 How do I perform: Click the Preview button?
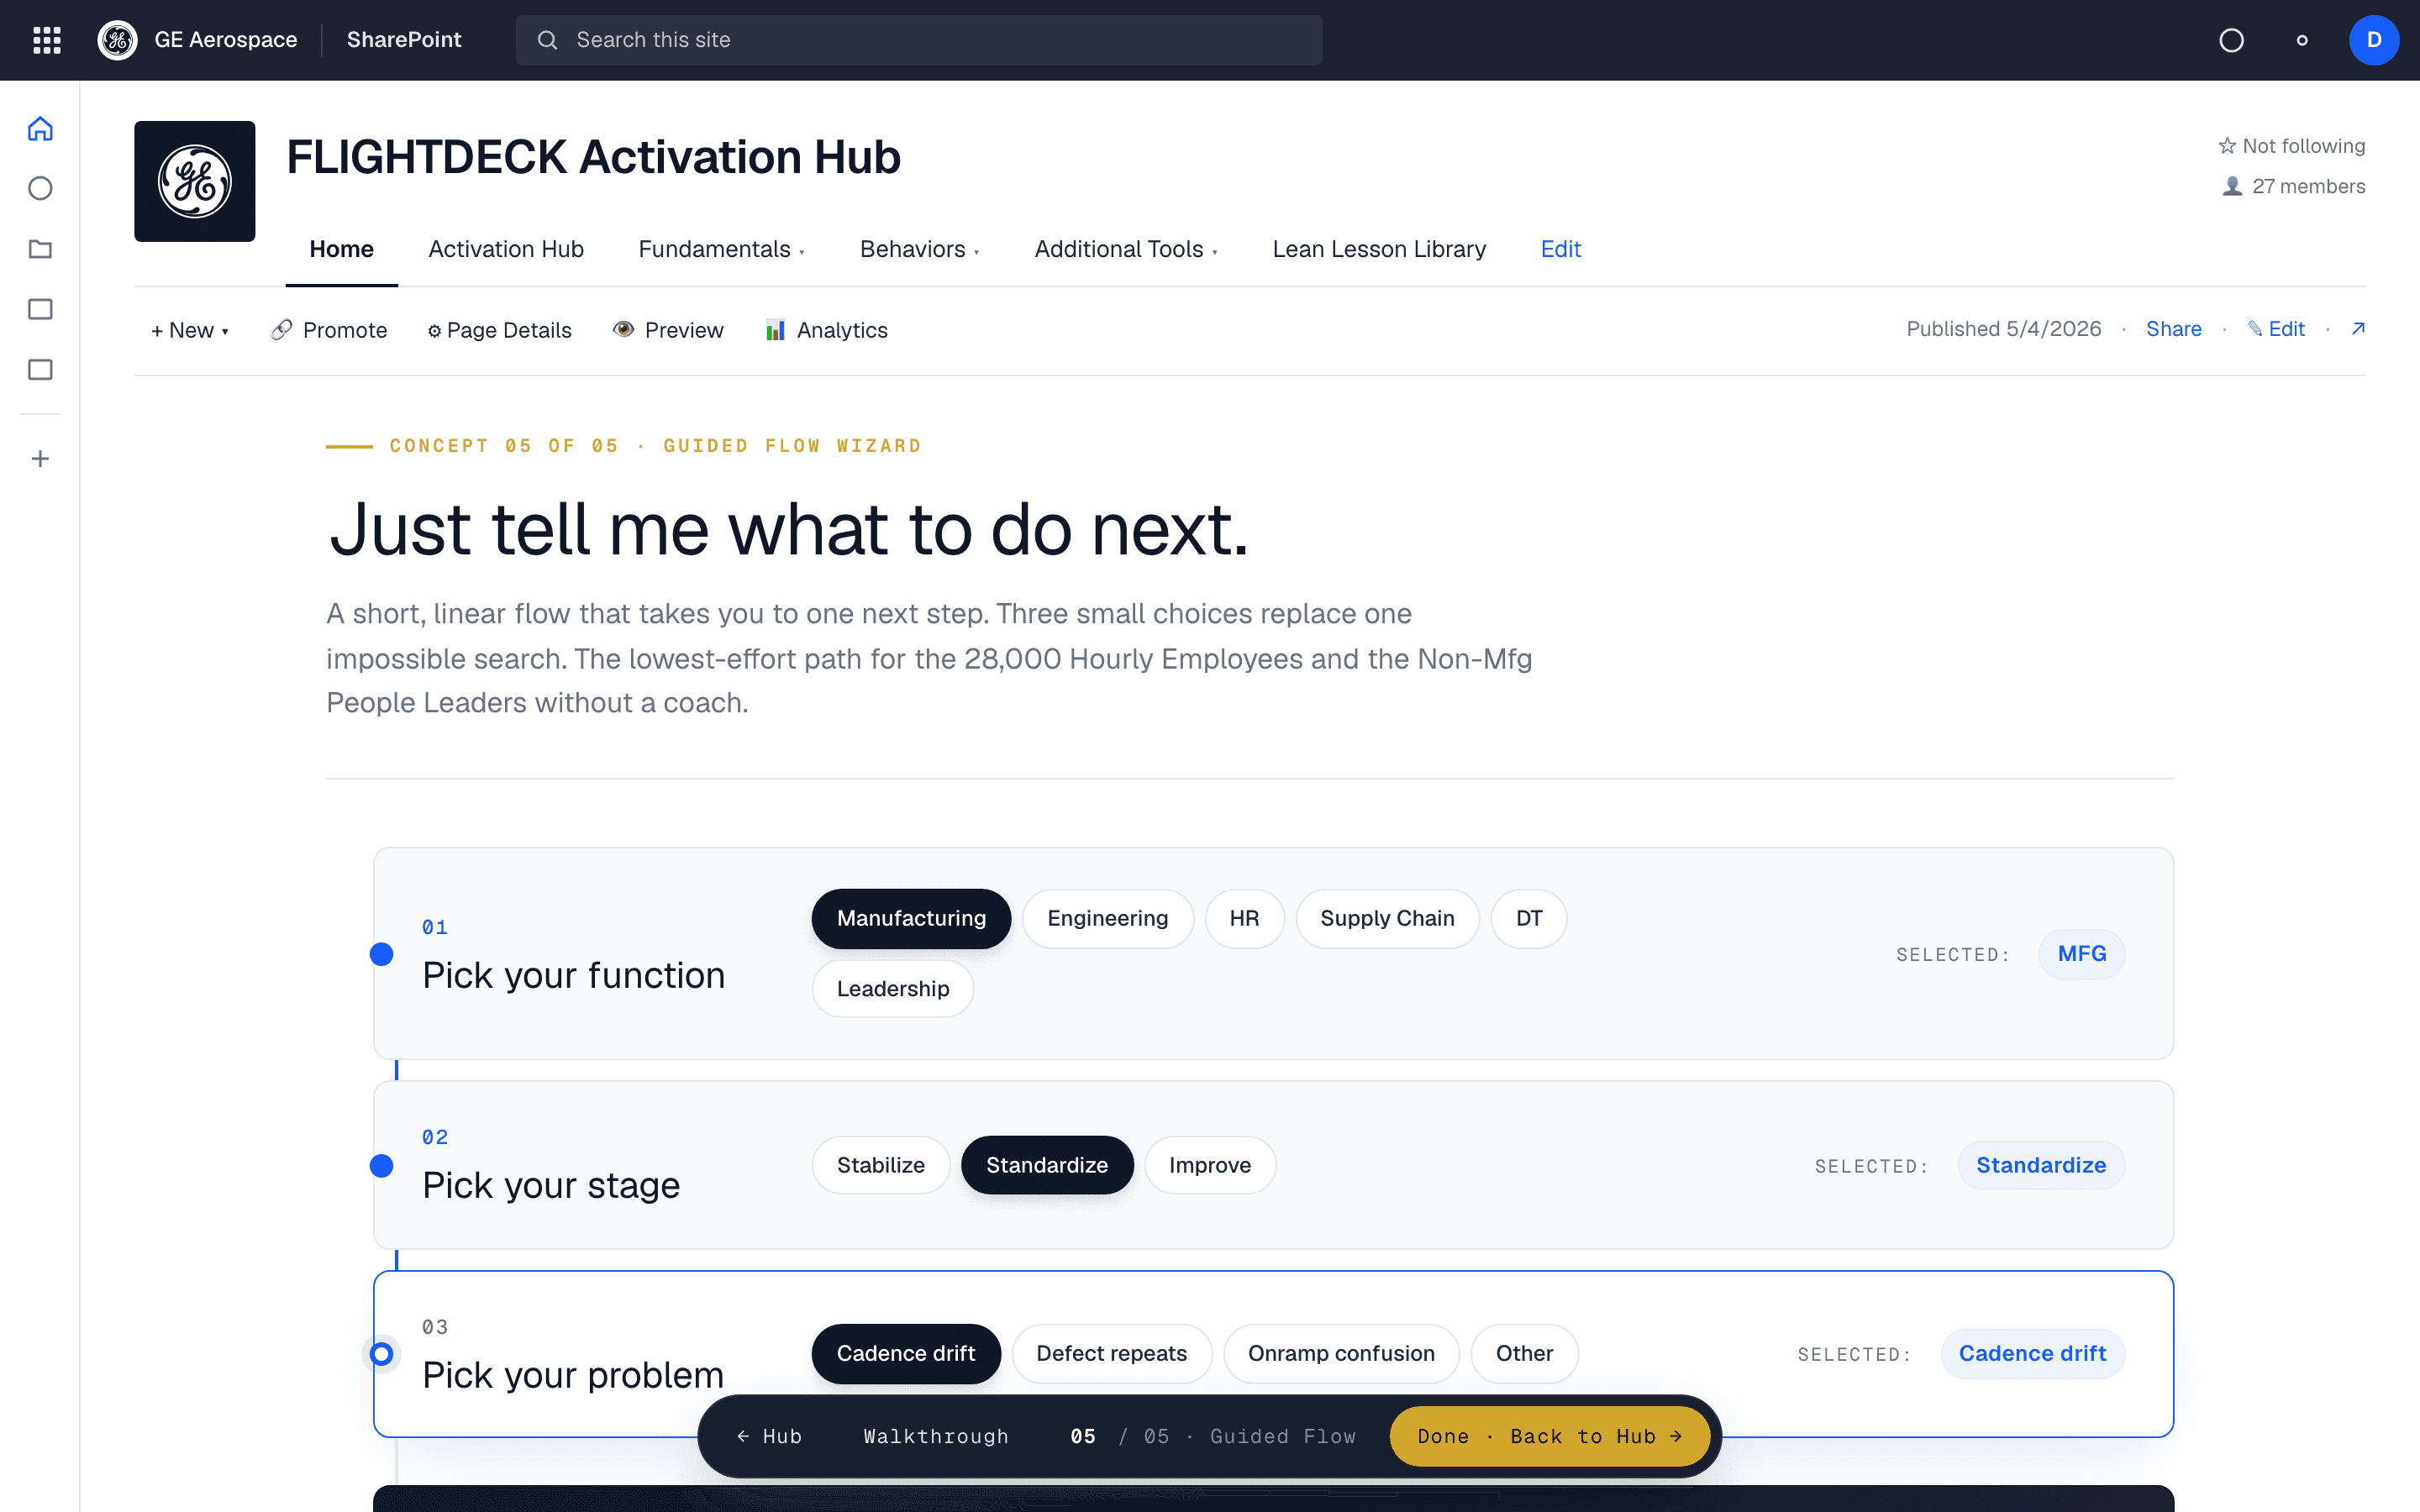click(668, 330)
